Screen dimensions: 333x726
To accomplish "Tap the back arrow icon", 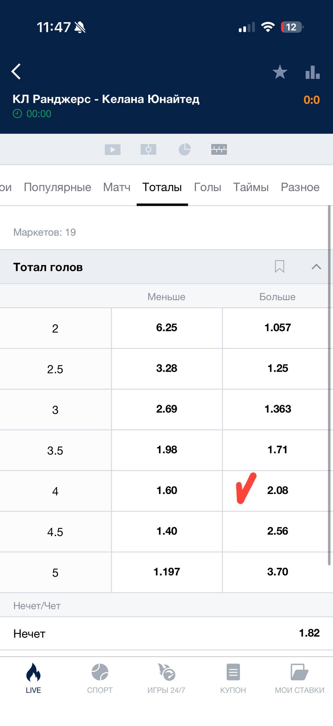I will [x=16, y=71].
